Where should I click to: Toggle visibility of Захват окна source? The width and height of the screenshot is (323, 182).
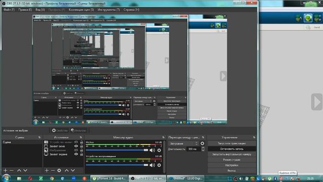click(76, 146)
